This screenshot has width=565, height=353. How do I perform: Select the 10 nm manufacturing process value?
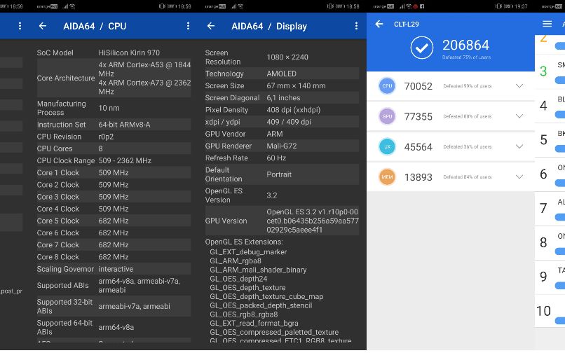click(109, 108)
